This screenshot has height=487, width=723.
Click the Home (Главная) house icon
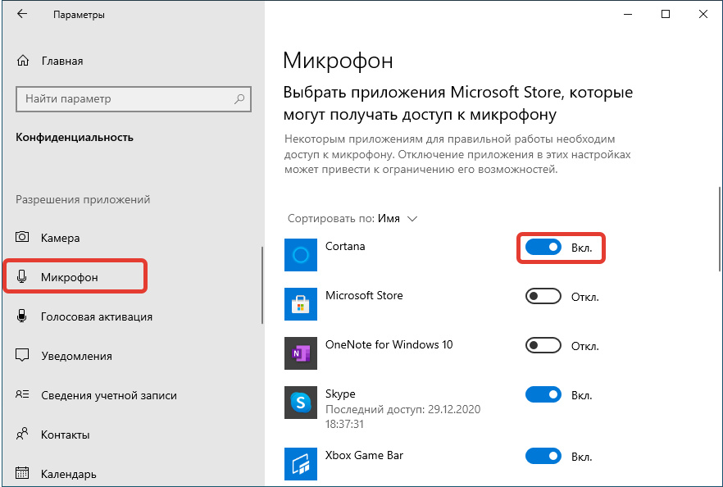(x=23, y=61)
